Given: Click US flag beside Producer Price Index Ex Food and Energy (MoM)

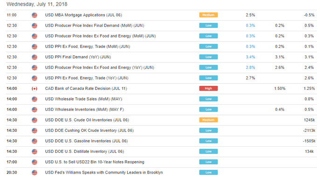Looking at the screenshot, I should pyautogui.click(x=34, y=36).
